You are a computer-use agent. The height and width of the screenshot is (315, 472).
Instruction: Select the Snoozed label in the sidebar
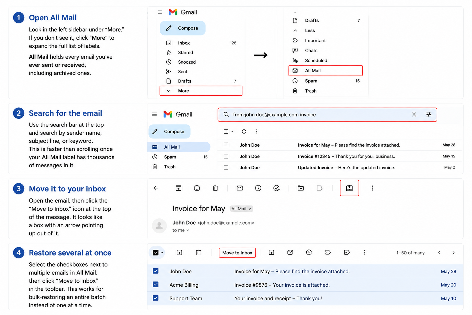pos(201,62)
